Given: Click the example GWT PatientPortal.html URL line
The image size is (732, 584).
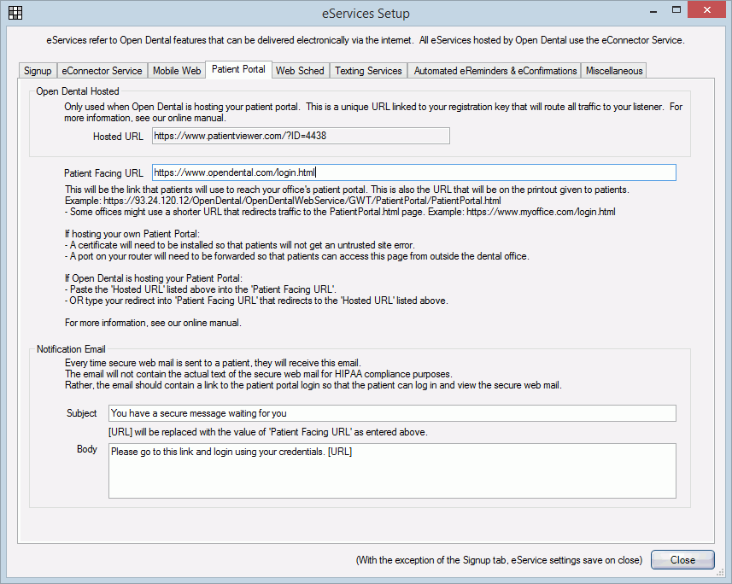Looking at the screenshot, I should click(x=283, y=201).
